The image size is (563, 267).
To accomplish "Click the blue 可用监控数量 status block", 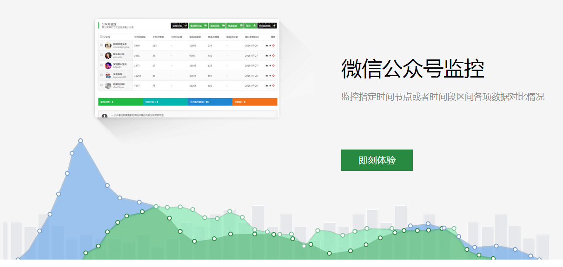I will point(210,102).
